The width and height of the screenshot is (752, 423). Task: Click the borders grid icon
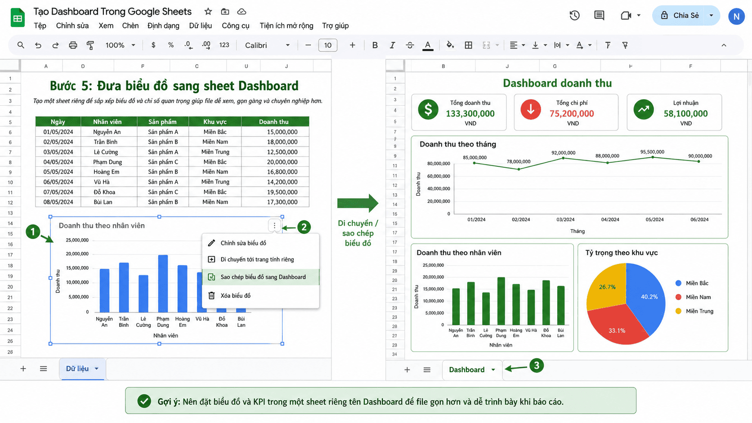click(468, 45)
